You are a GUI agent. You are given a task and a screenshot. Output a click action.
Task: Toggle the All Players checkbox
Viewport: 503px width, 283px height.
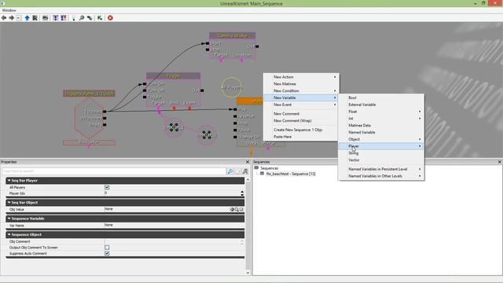(x=107, y=187)
